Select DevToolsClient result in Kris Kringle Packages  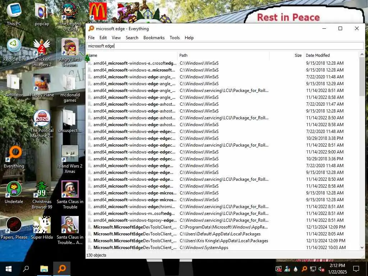[222, 240]
